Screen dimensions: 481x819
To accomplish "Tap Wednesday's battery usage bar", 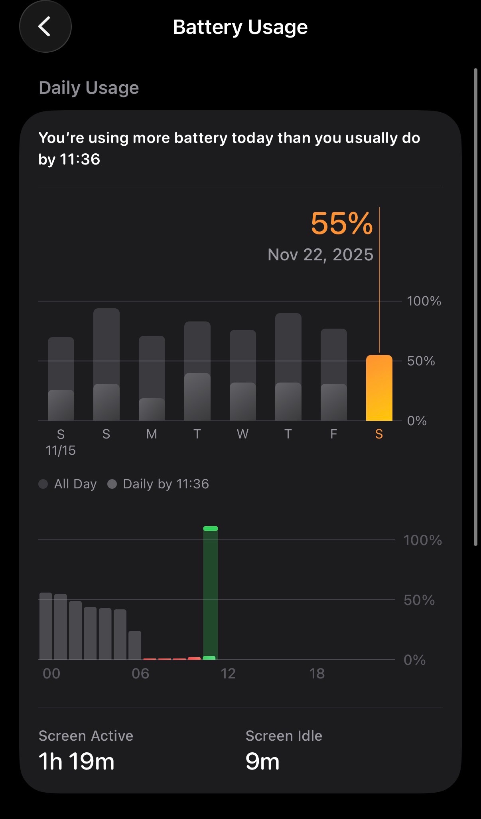I will point(243,375).
